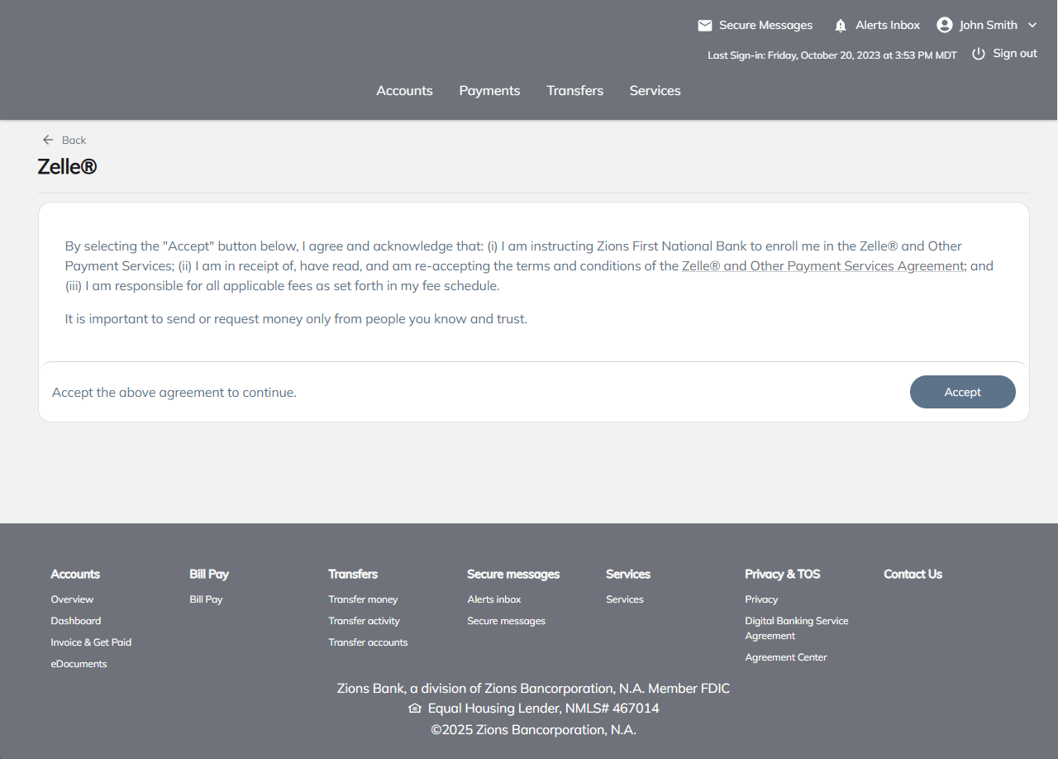Click the Privacy & TOS footer heading

point(783,574)
